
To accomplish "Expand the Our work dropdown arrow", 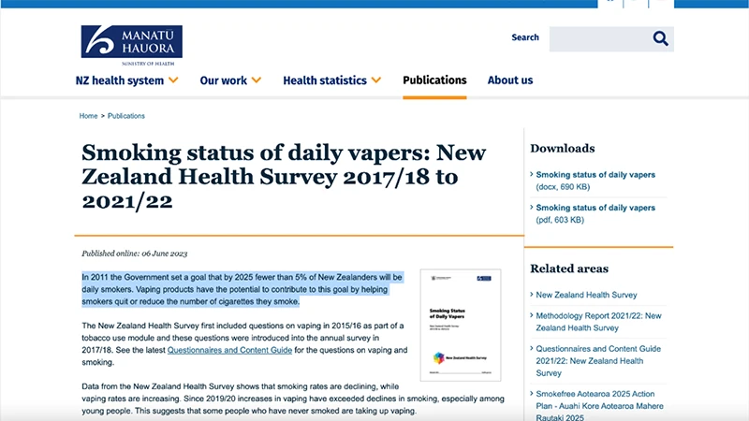I will (257, 80).
